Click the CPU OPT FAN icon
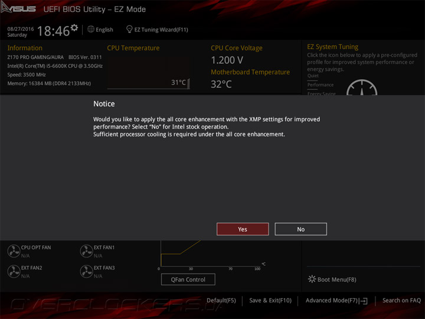The image size is (425, 319). pos(14,251)
